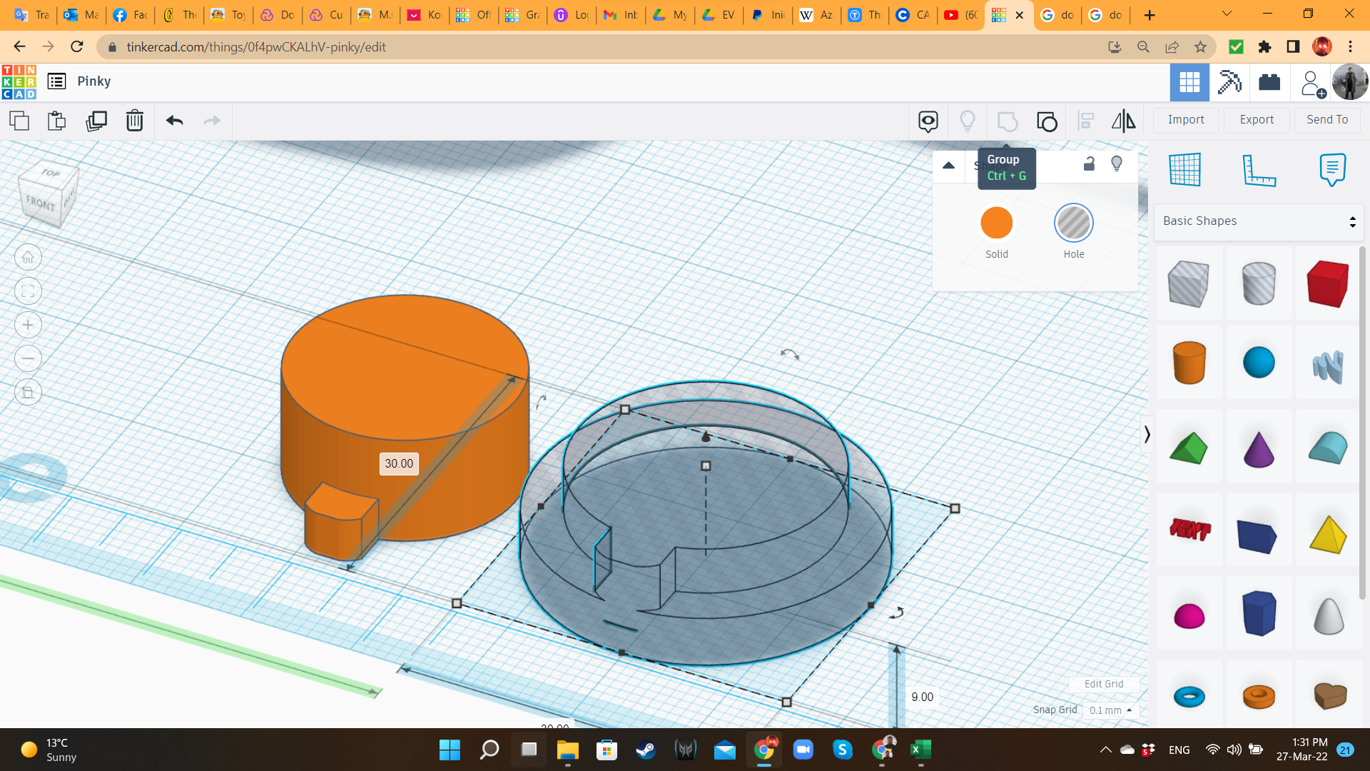Click the Copy icon in toolbar
The width and height of the screenshot is (1370, 771).
click(19, 121)
